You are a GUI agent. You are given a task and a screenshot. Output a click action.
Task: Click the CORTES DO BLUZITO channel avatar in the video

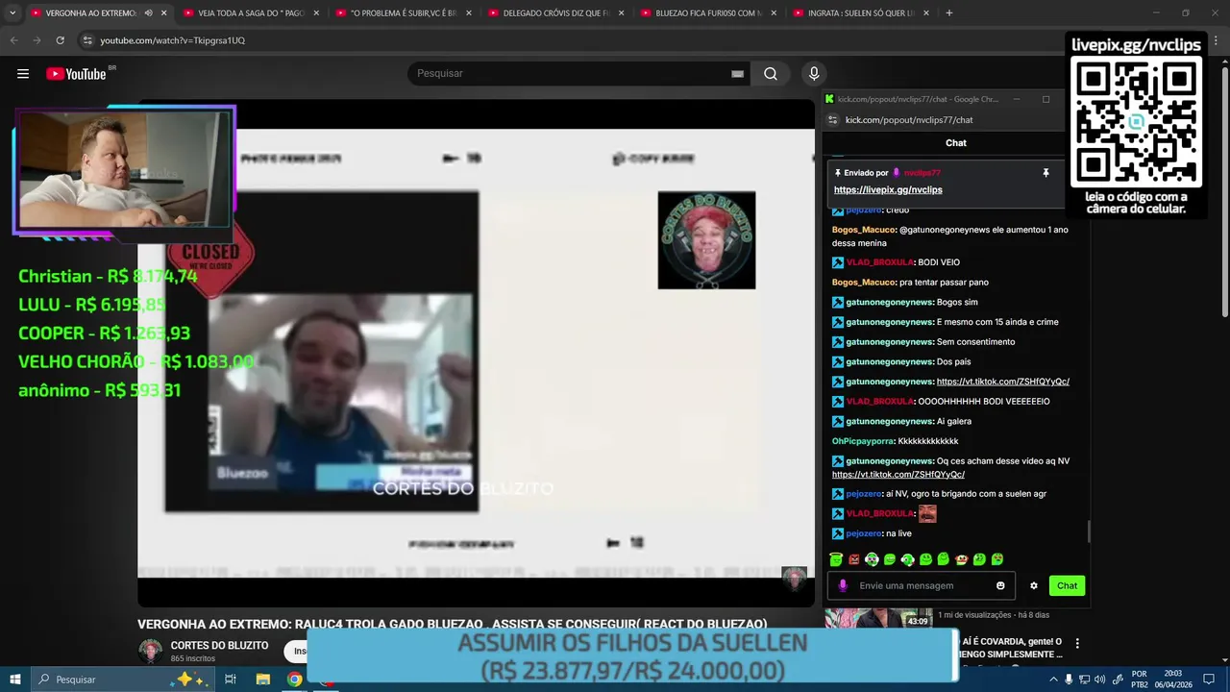point(706,240)
